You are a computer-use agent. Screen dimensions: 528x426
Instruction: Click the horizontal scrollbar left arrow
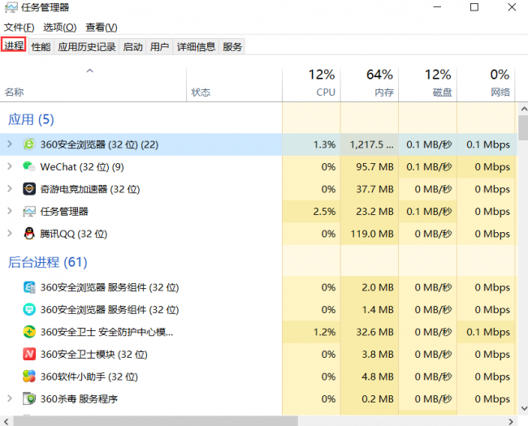point(6,422)
